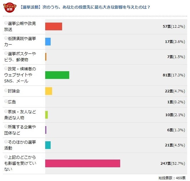
Task: Click the green bar showing 81 votes
Action: click(57, 75)
